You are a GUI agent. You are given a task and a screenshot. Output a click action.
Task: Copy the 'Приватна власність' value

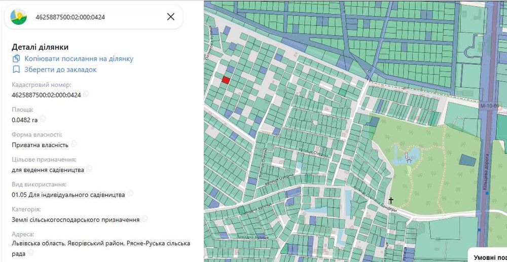(x=74, y=143)
